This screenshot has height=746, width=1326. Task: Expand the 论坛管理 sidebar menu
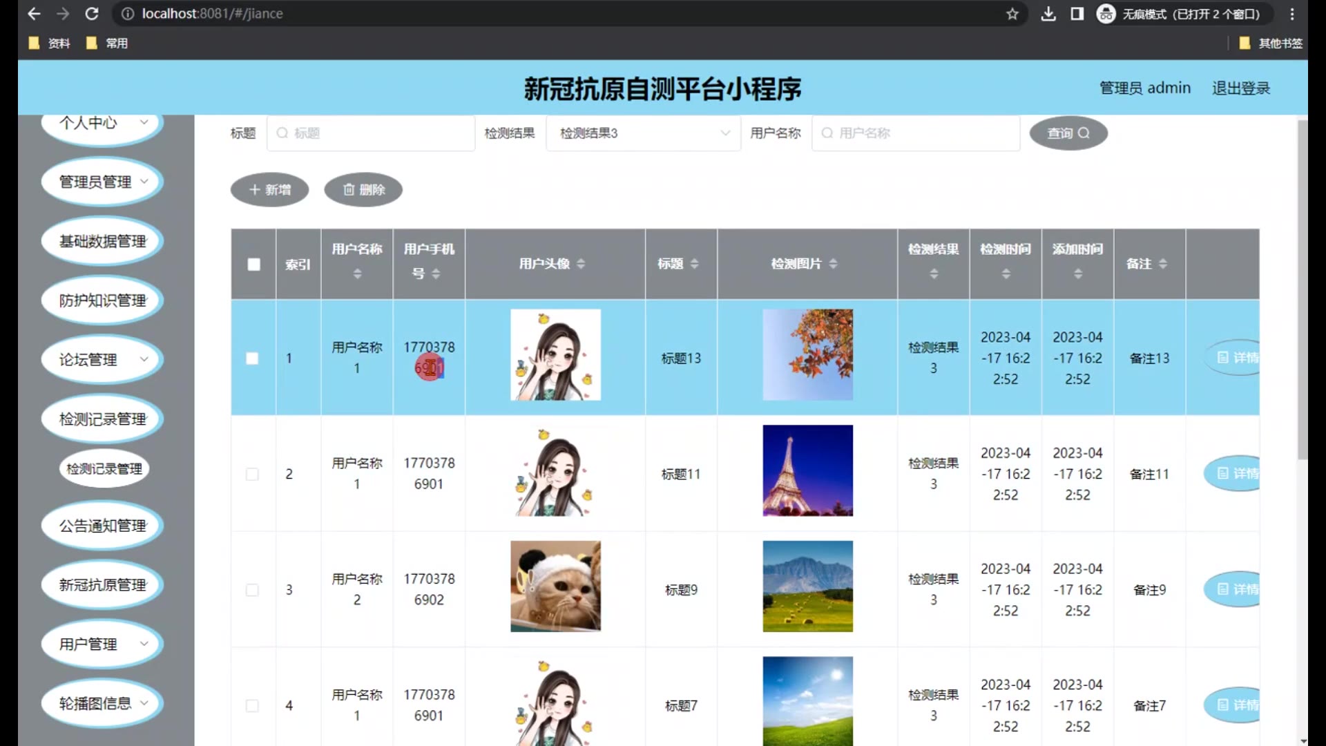point(102,360)
